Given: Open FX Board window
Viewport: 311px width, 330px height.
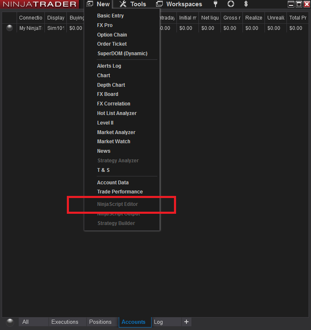Looking at the screenshot, I should click(108, 94).
